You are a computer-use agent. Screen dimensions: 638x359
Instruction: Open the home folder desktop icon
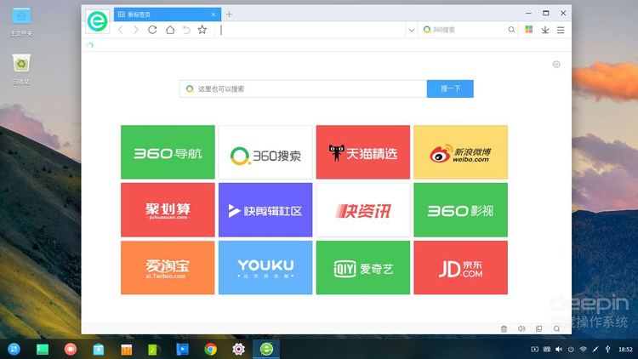point(21,22)
